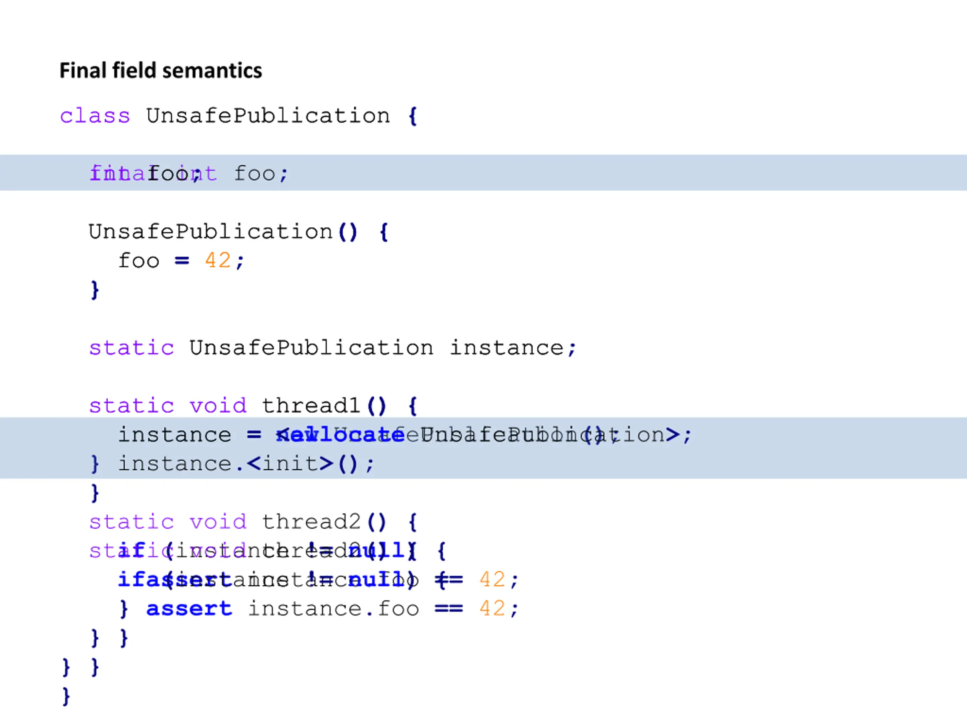Select the "class" keyword on the first code line
Image resolution: width=967 pixels, height=725 pixels.
(95, 116)
